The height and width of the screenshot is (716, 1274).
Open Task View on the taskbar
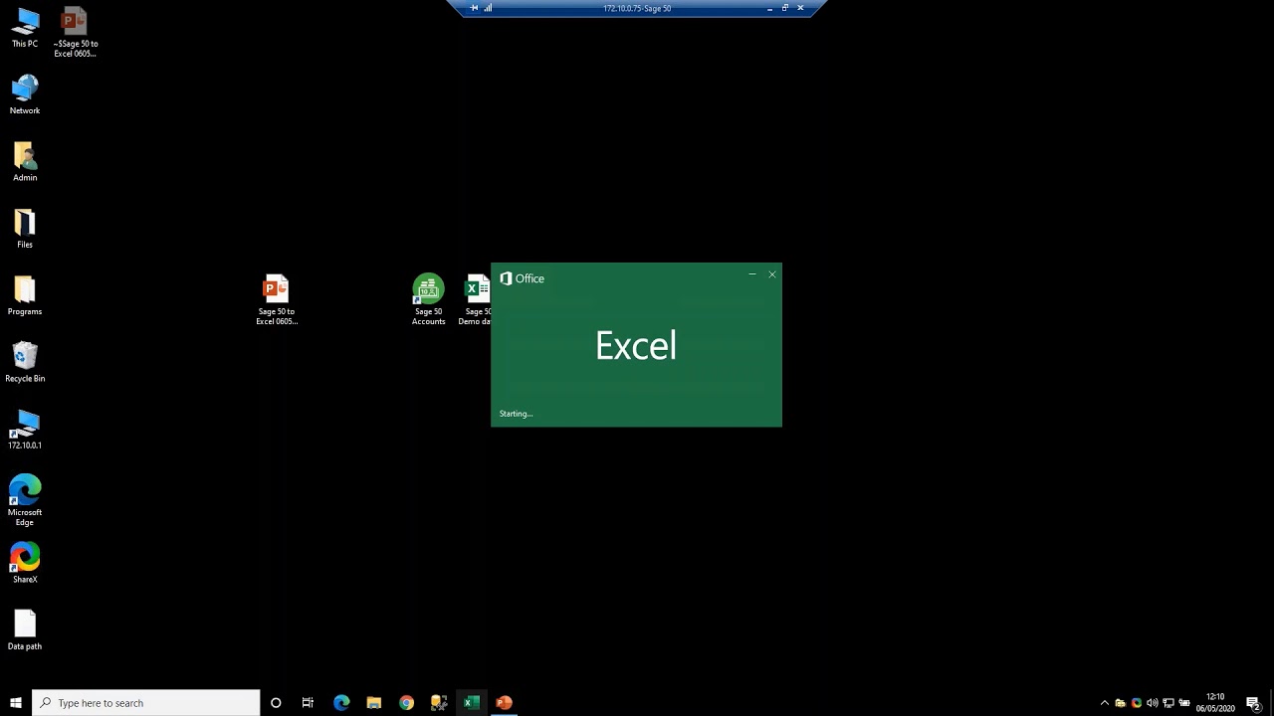308,703
